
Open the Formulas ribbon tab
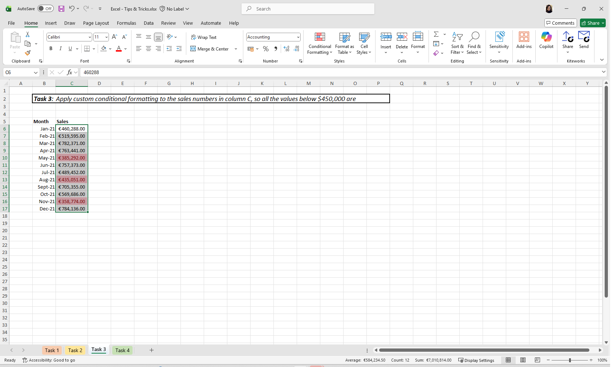pos(126,23)
